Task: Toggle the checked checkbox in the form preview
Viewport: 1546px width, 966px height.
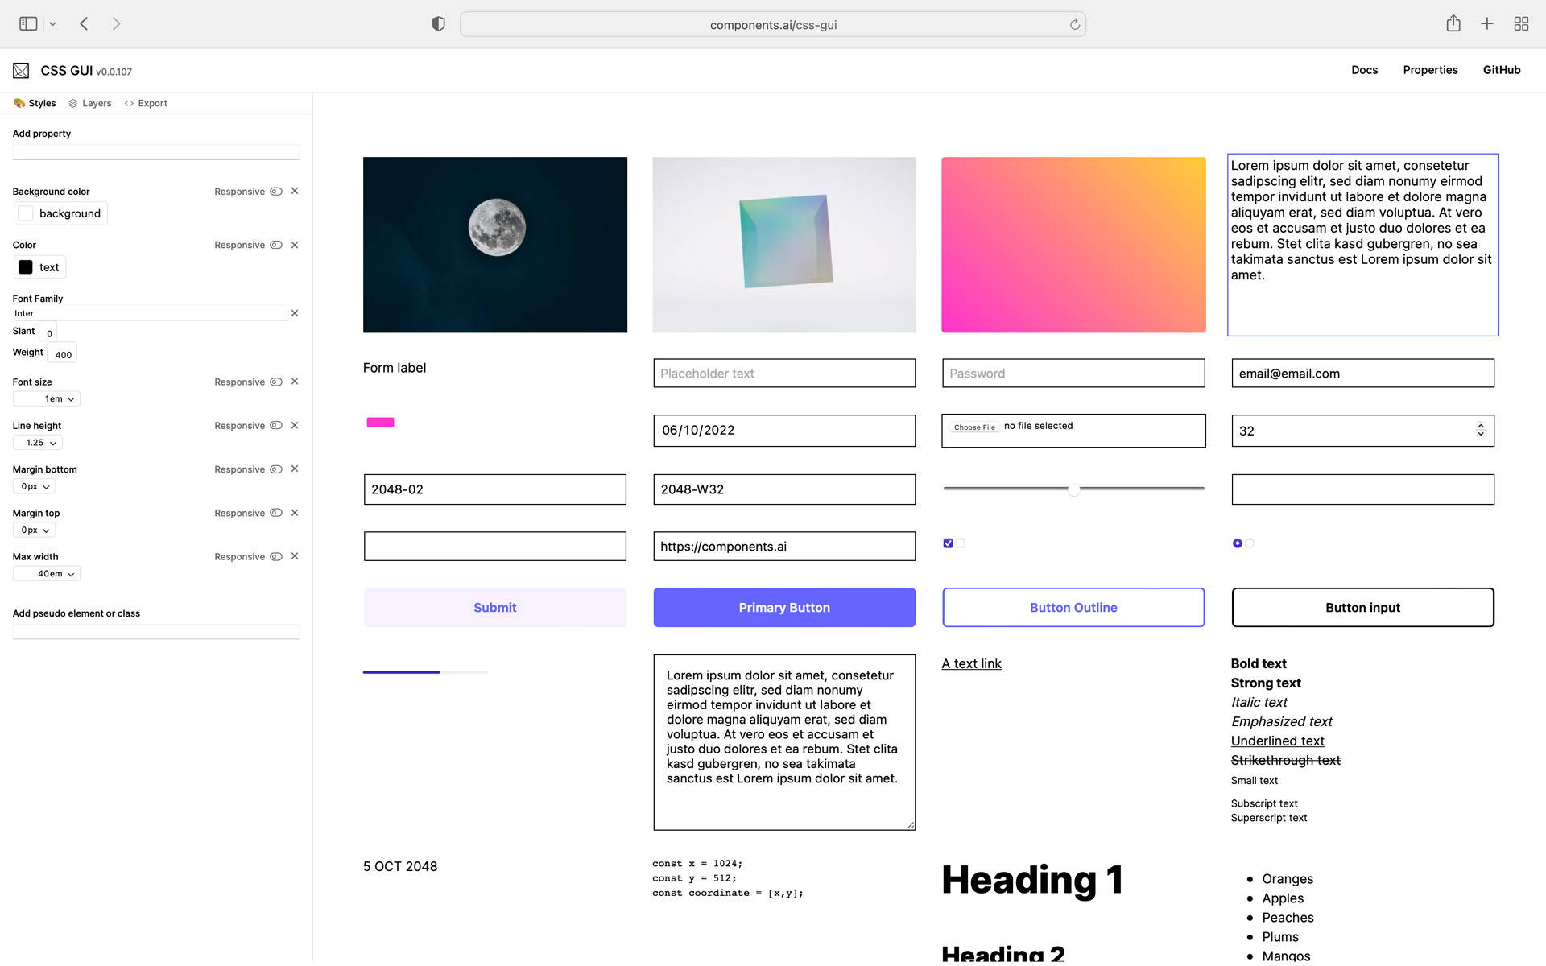Action: (x=948, y=543)
